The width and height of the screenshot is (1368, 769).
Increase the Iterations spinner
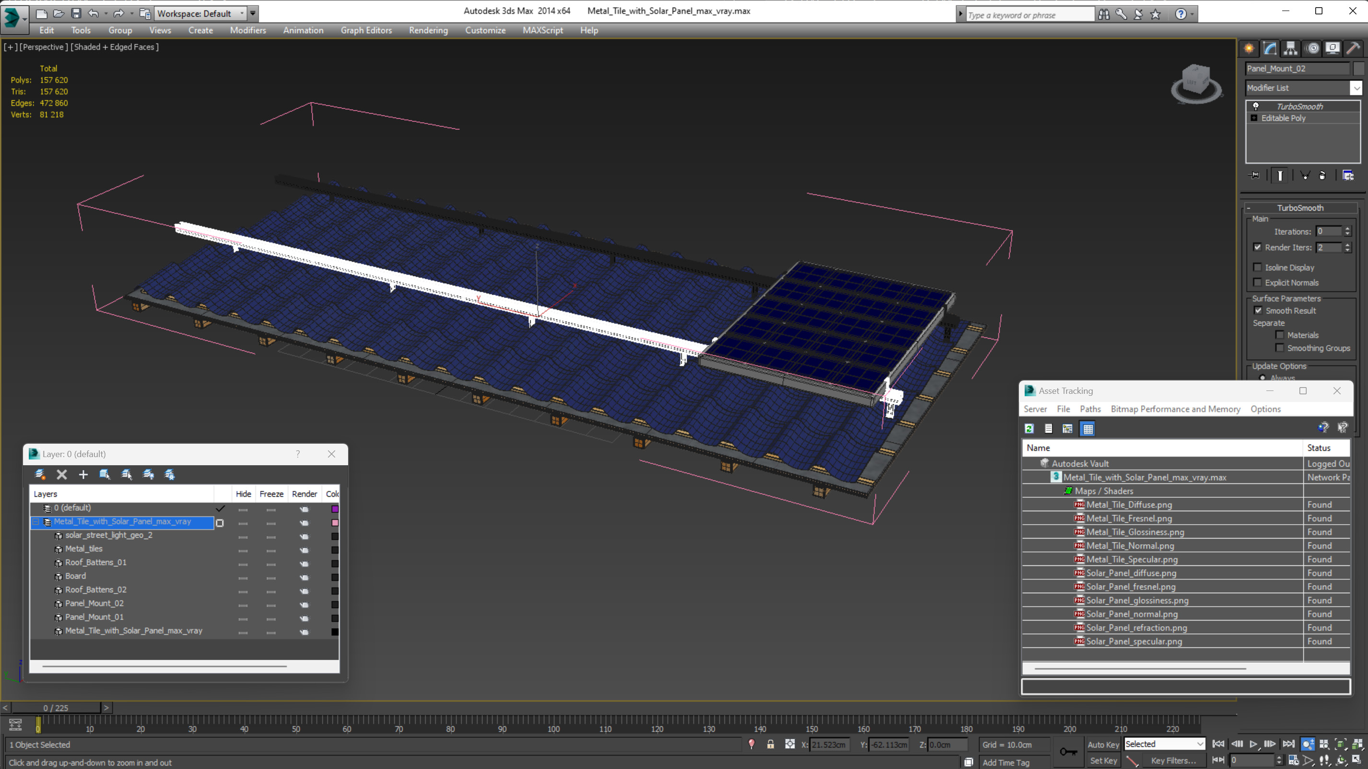1347,229
